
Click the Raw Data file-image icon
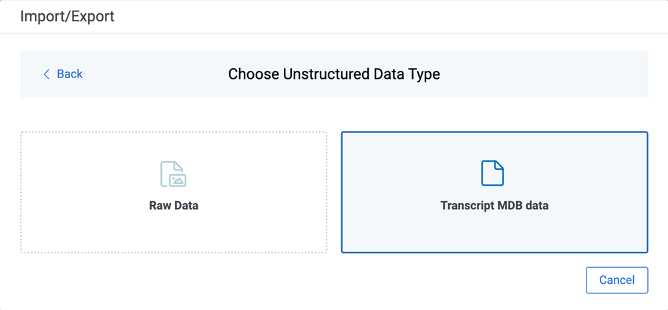click(x=174, y=174)
